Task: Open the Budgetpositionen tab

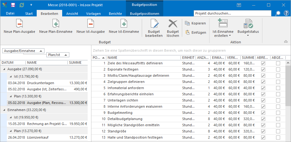Action: tap(145, 14)
